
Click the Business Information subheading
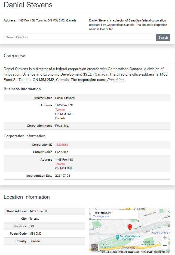pyautogui.click(x=22, y=89)
